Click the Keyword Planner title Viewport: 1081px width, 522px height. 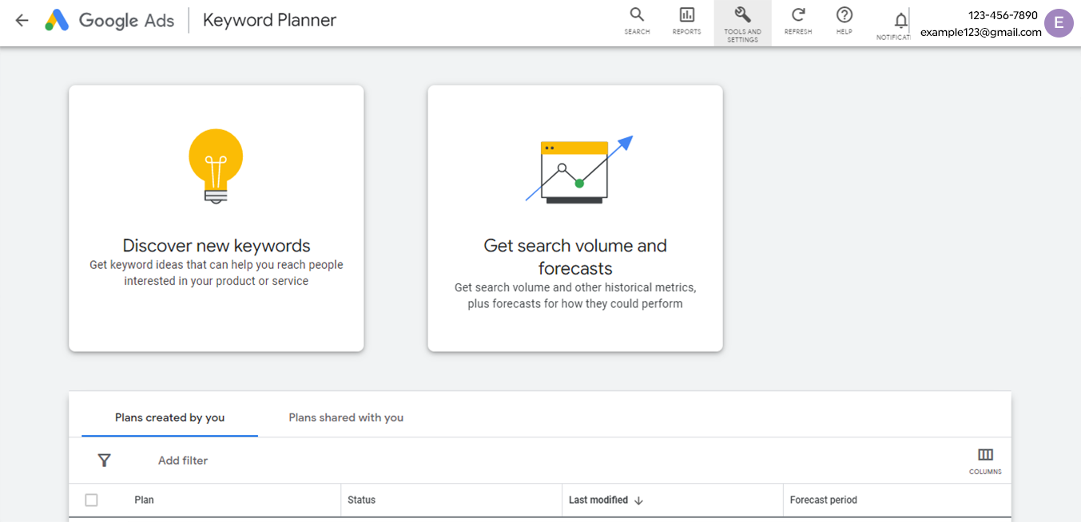270,21
